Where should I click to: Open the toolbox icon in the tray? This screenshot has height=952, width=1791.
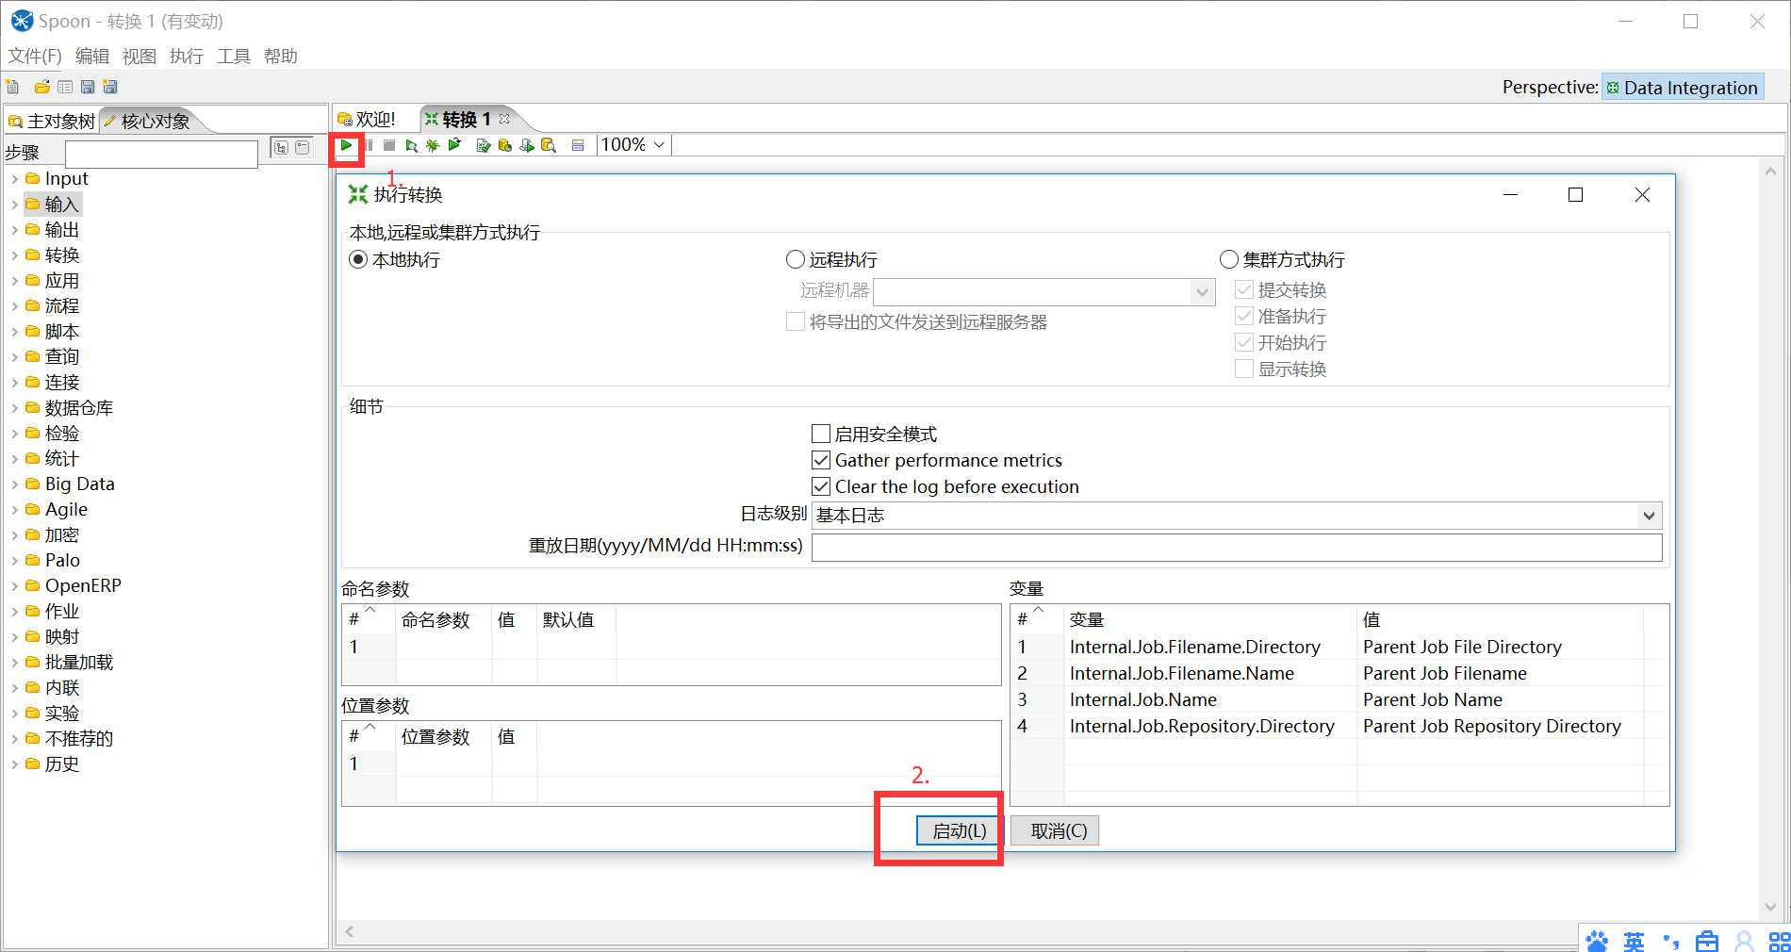tap(1707, 941)
